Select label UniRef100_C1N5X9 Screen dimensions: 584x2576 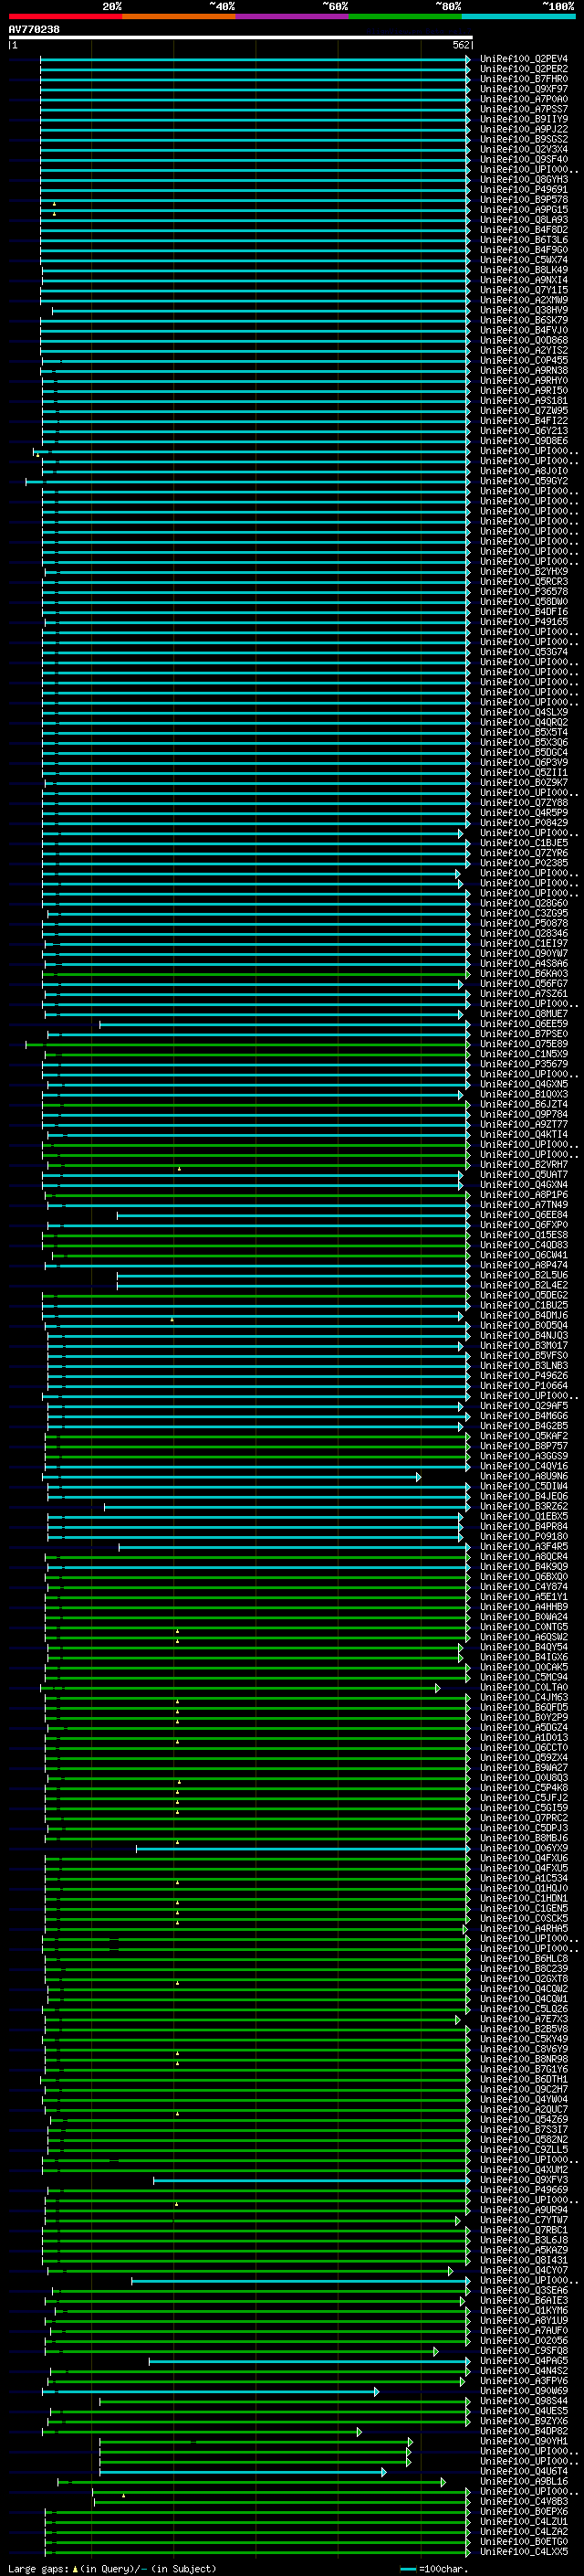tap(524, 1054)
